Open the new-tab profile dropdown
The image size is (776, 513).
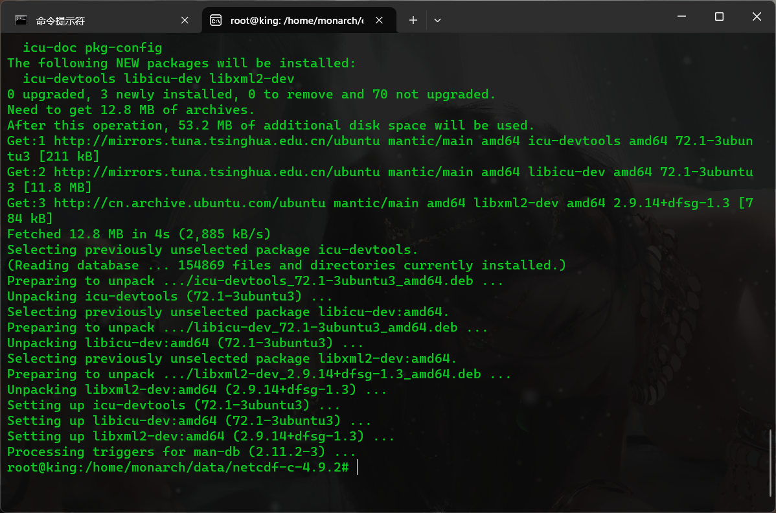pyautogui.click(x=437, y=20)
